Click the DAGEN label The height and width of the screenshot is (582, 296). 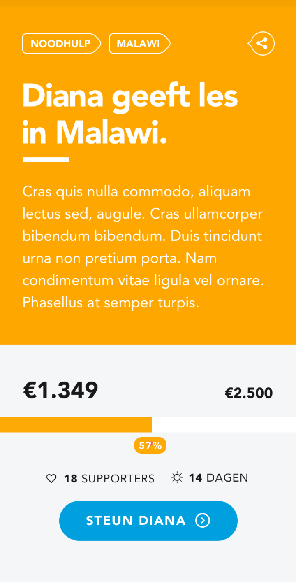click(227, 478)
